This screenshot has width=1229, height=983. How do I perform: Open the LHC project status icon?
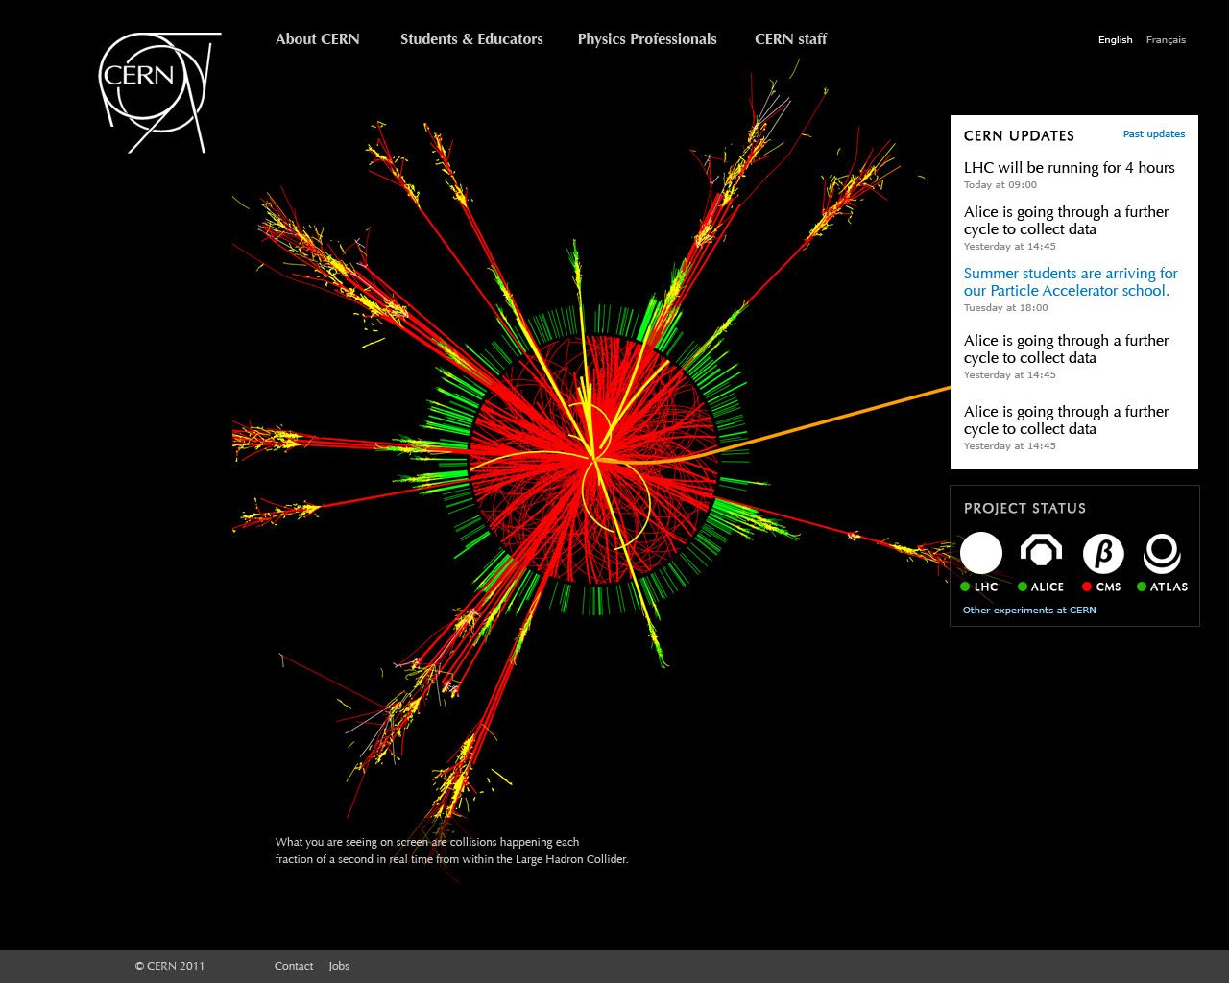981,554
